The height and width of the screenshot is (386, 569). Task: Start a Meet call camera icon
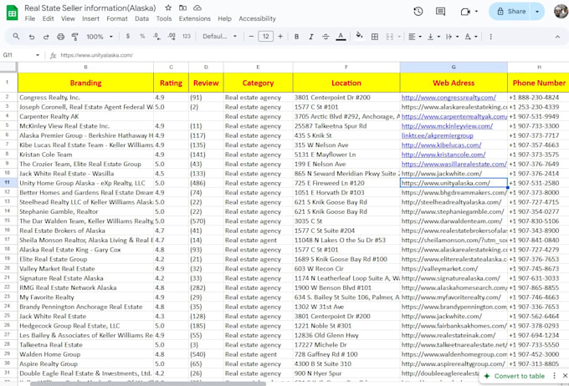[465, 12]
